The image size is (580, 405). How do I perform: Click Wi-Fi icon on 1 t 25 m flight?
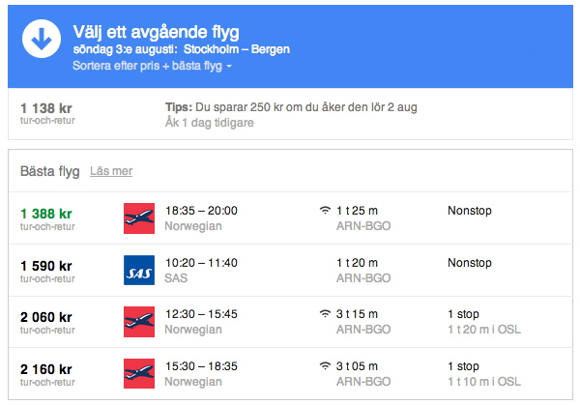point(325,211)
